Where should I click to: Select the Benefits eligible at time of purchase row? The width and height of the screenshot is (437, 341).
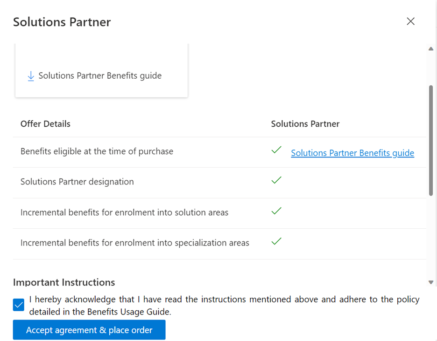pyautogui.click(x=97, y=151)
